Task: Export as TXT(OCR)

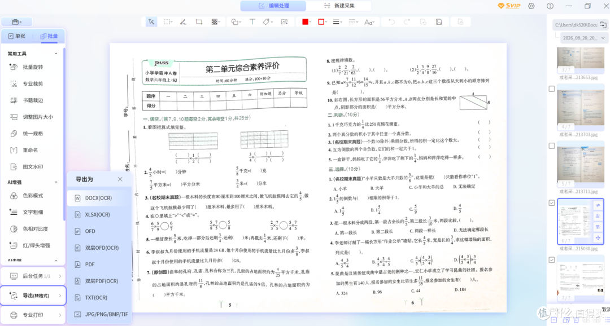Action: click(x=99, y=298)
